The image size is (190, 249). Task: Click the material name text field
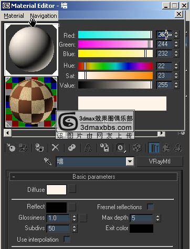[91, 161]
